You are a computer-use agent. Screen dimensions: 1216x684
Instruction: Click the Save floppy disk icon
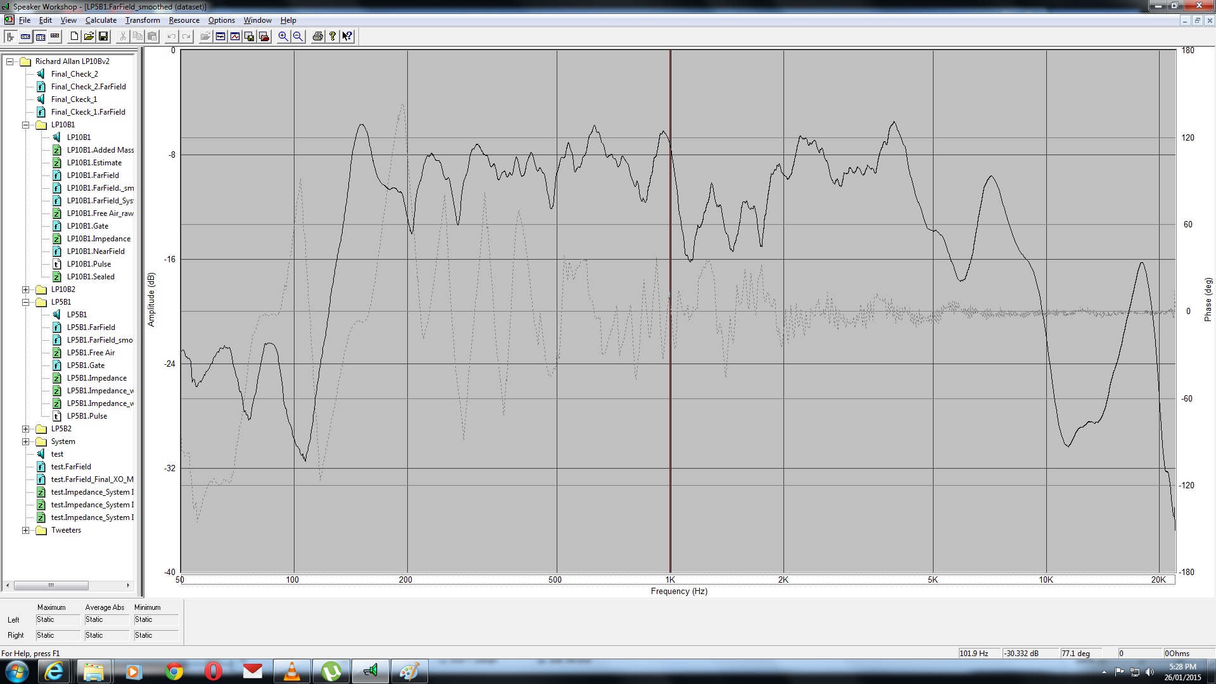(103, 36)
